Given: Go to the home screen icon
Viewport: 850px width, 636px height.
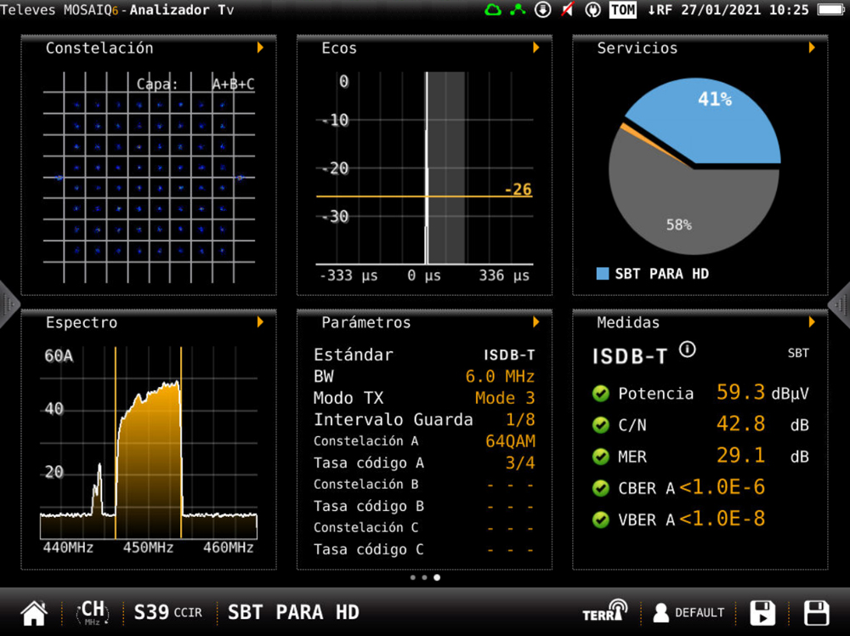Looking at the screenshot, I should (x=34, y=613).
